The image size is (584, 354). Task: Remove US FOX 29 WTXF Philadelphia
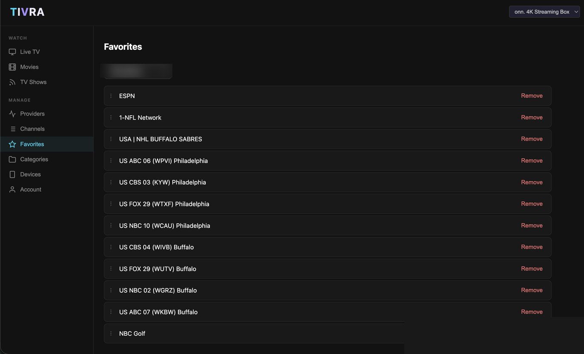click(x=532, y=204)
